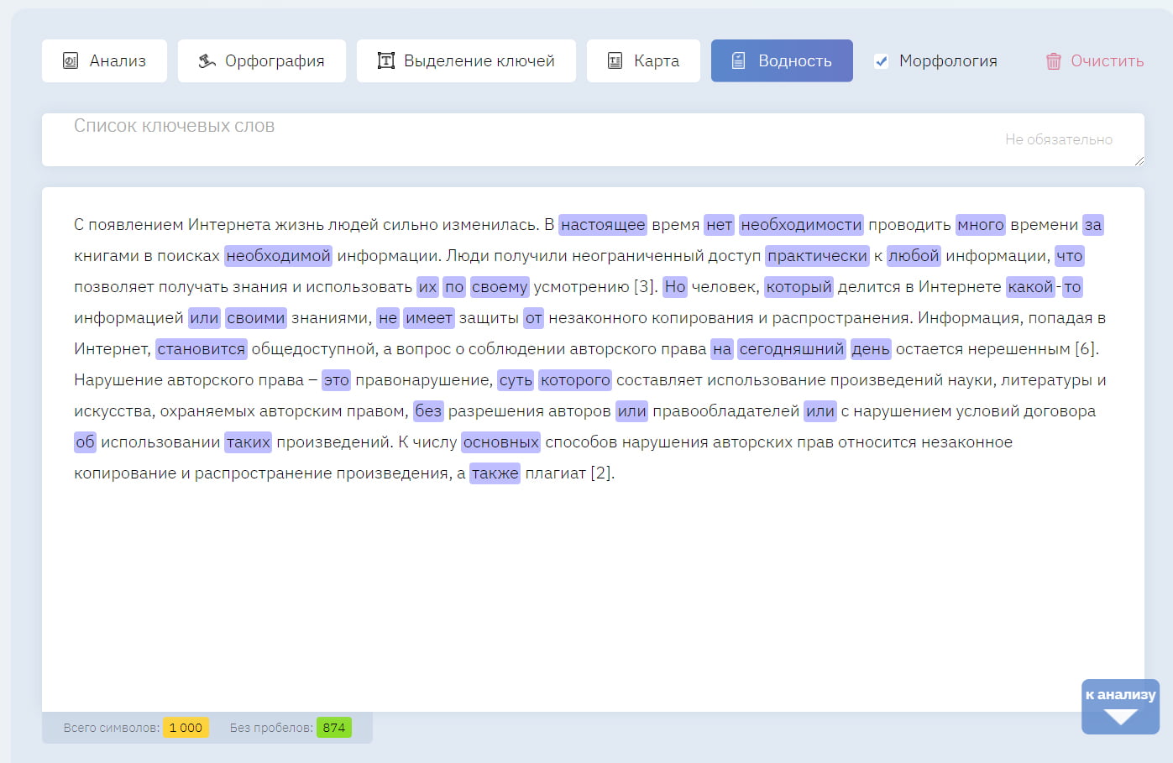1173x763 pixels.
Task: Click the Очистить link
Action: [x=1107, y=61]
